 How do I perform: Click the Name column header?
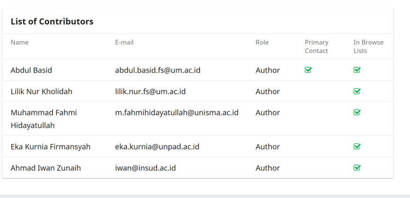click(x=19, y=42)
